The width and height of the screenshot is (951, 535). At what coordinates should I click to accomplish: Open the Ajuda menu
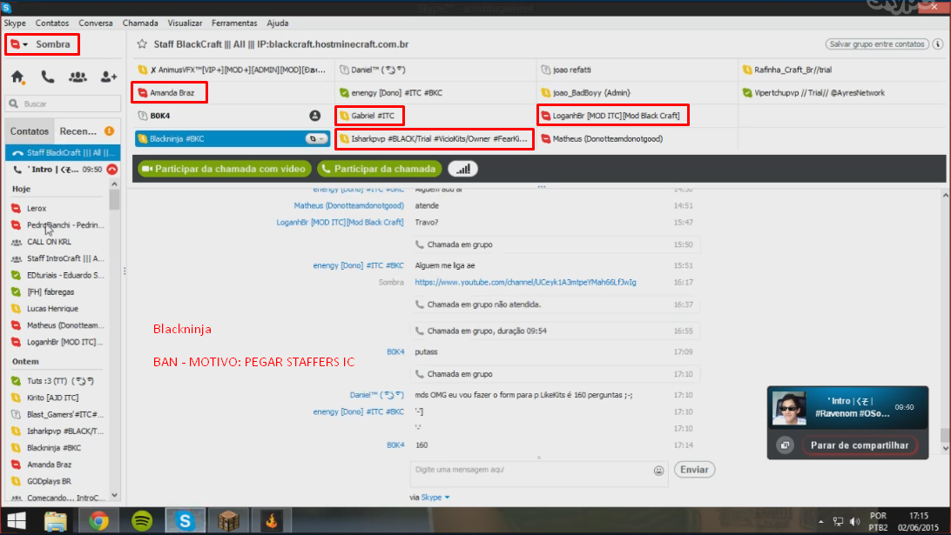278,23
